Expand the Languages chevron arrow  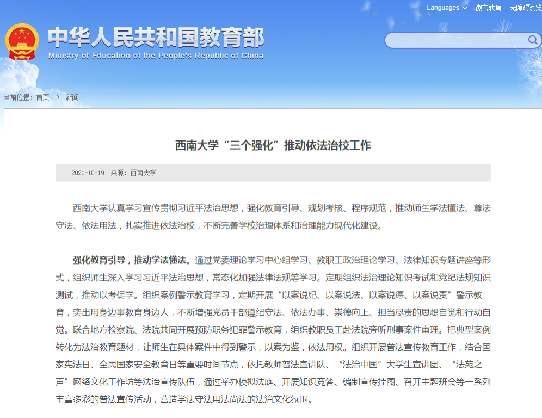[x=464, y=8]
